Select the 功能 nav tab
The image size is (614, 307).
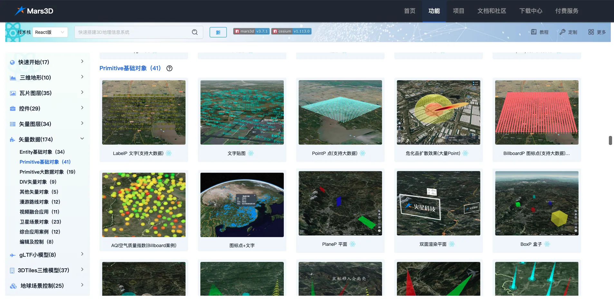click(x=434, y=11)
